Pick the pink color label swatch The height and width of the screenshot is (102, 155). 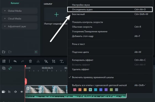coord(75,90)
